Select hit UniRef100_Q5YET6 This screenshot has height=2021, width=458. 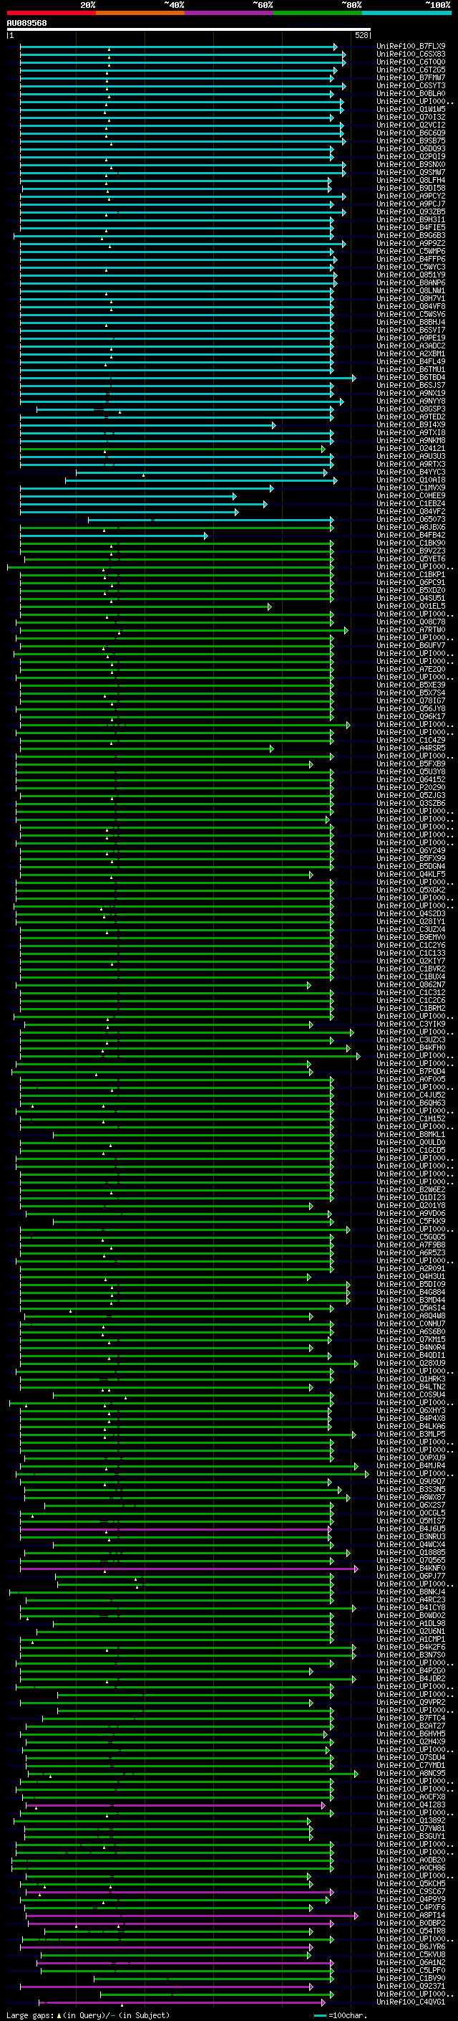(x=411, y=558)
